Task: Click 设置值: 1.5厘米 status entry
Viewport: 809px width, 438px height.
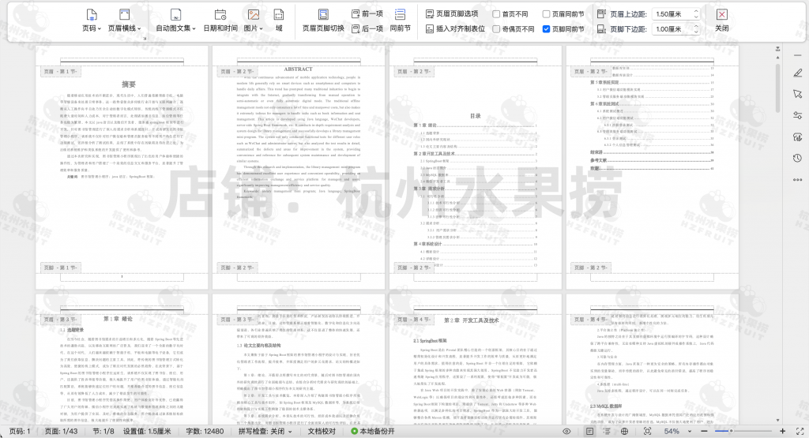Action: pyautogui.click(x=147, y=432)
